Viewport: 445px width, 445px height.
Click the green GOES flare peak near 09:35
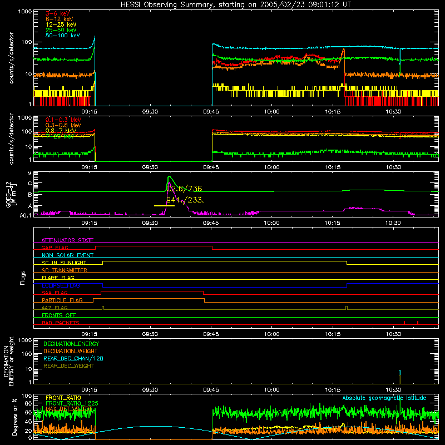[x=169, y=177]
